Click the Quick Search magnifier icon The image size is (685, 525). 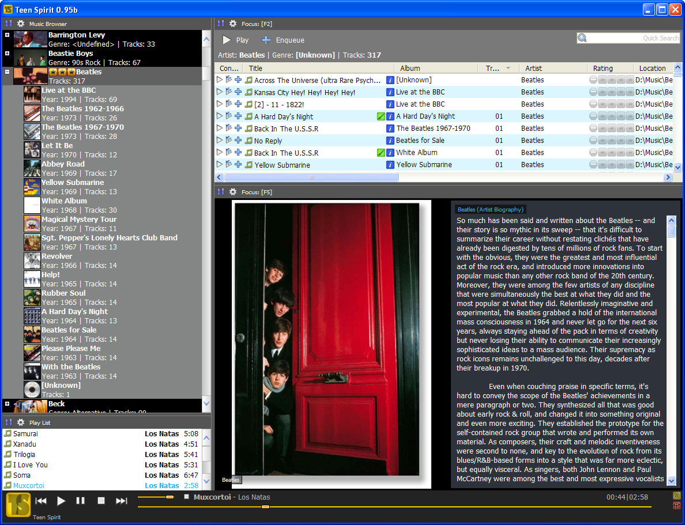(582, 38)
